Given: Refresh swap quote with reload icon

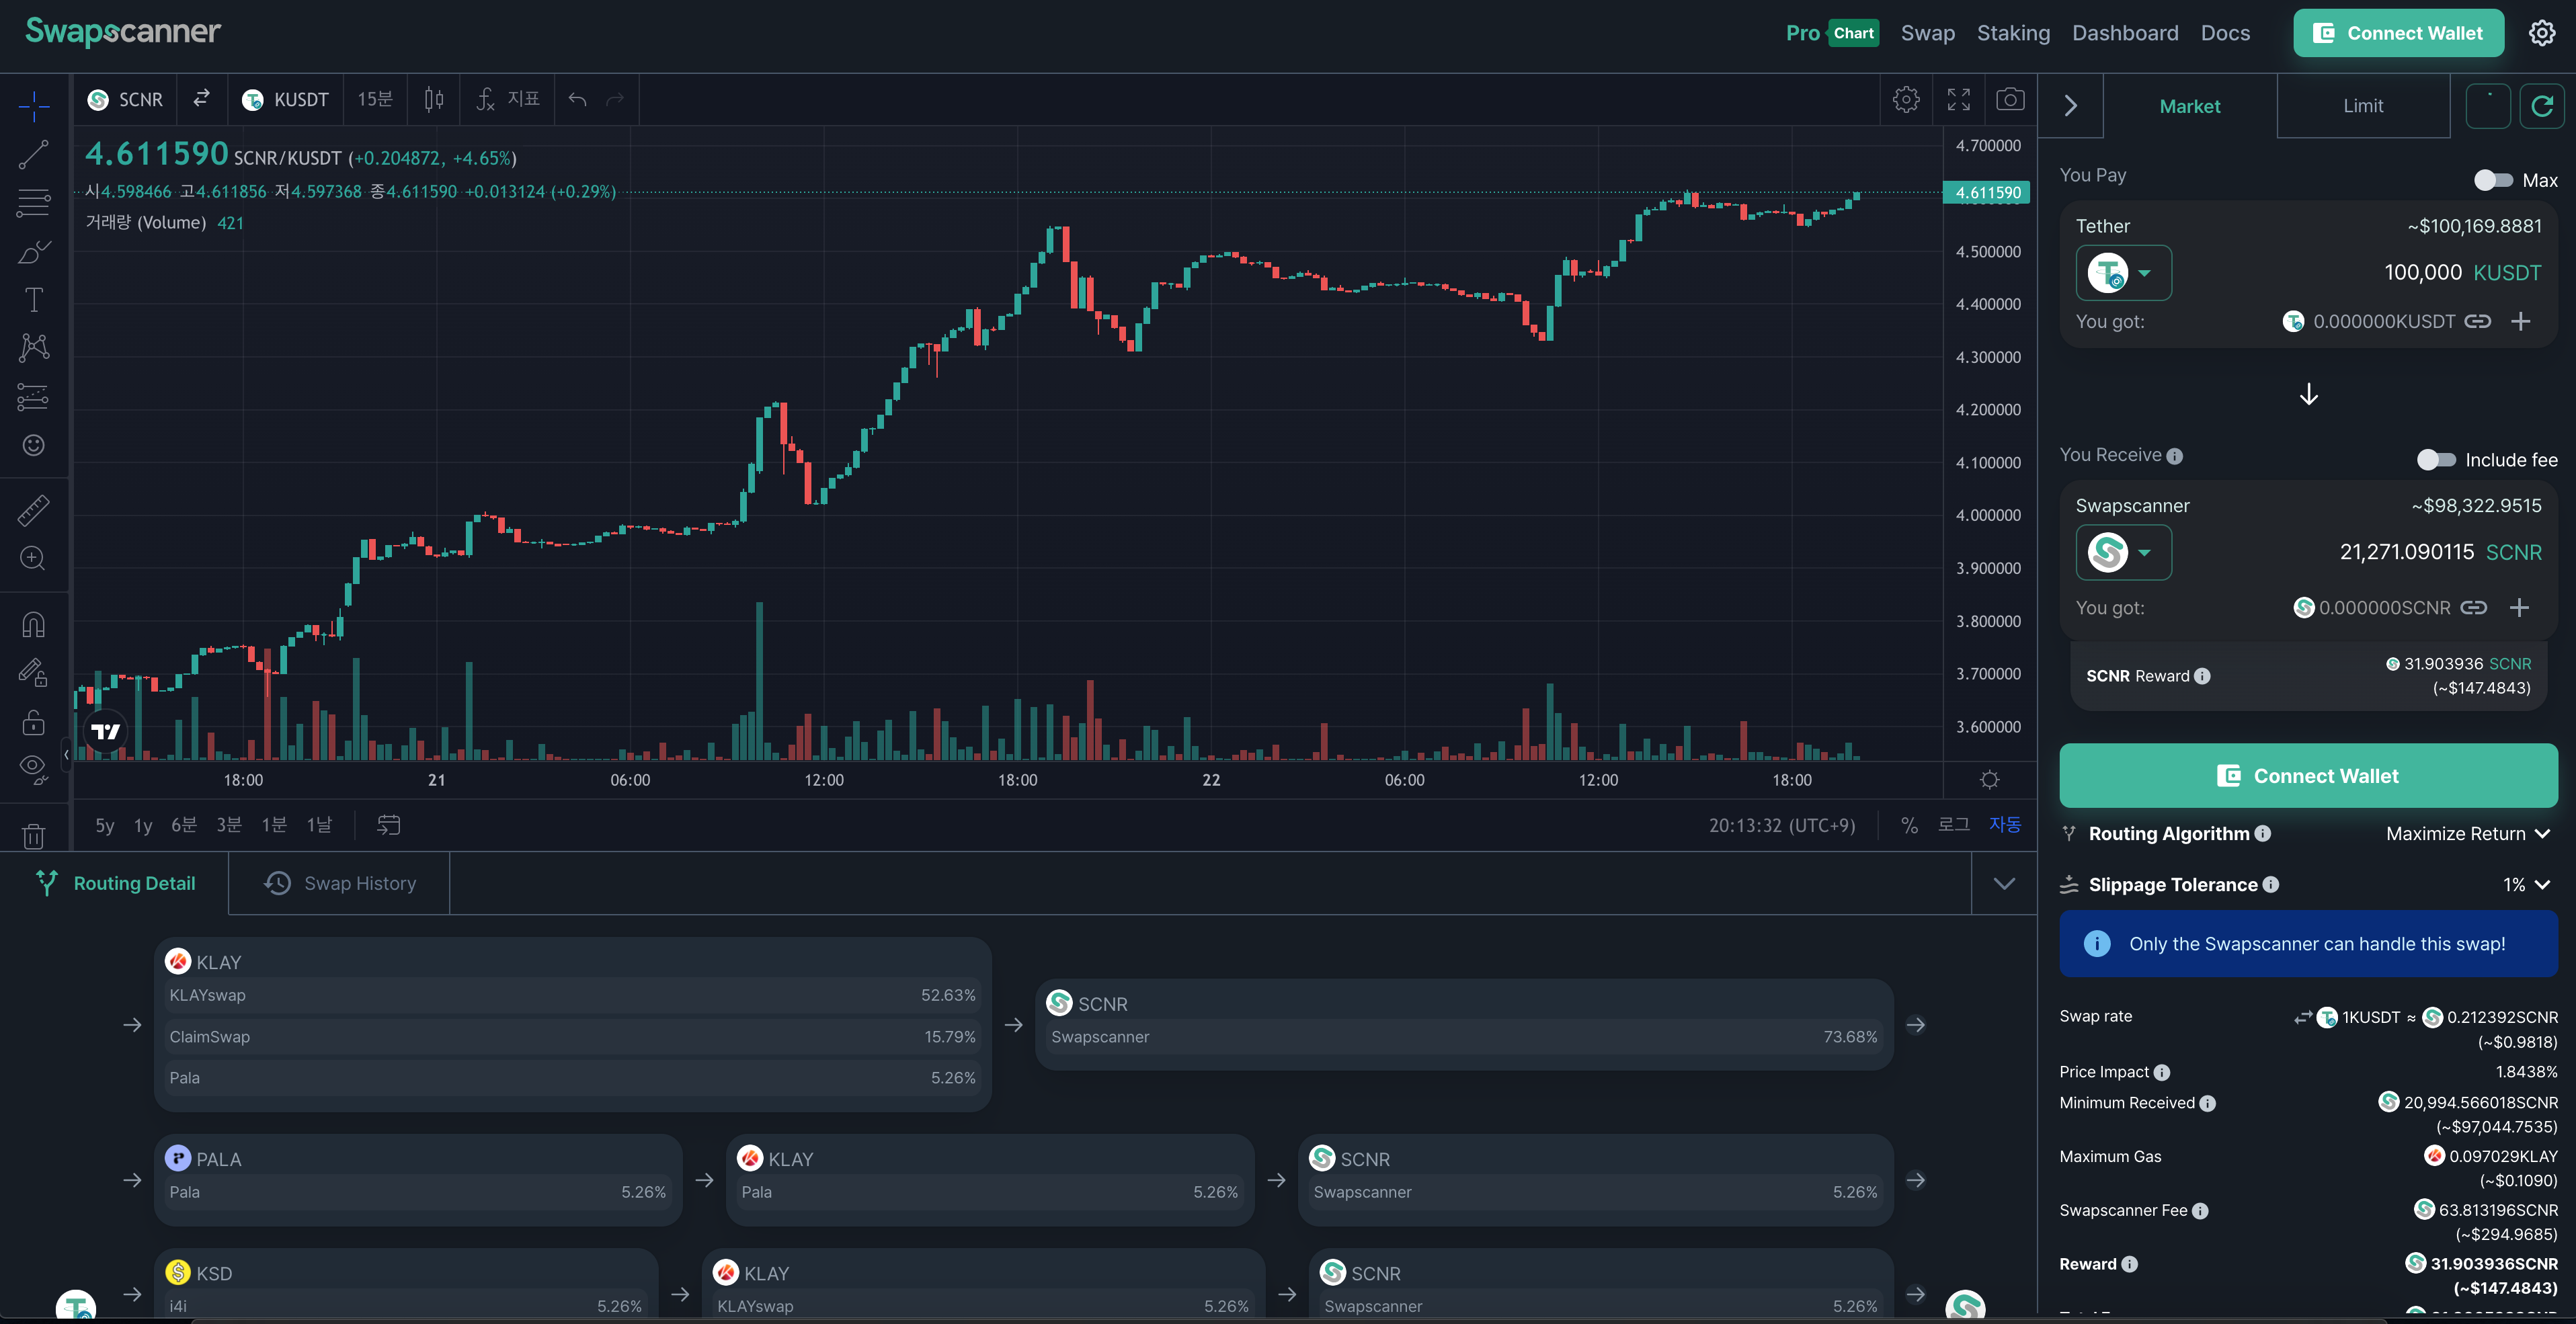Looking at the screenshot, I should pyautogui.click(x=2542, y=106).
